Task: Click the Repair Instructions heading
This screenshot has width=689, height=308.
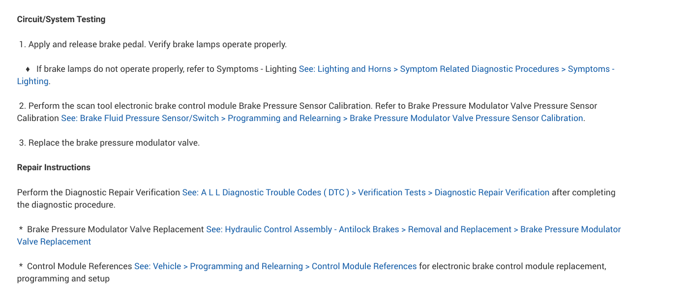Action: (x=54, y=167)
